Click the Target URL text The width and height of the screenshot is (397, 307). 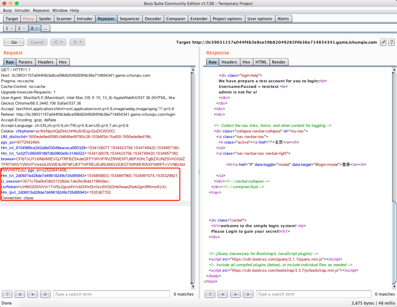pos(277,42)
